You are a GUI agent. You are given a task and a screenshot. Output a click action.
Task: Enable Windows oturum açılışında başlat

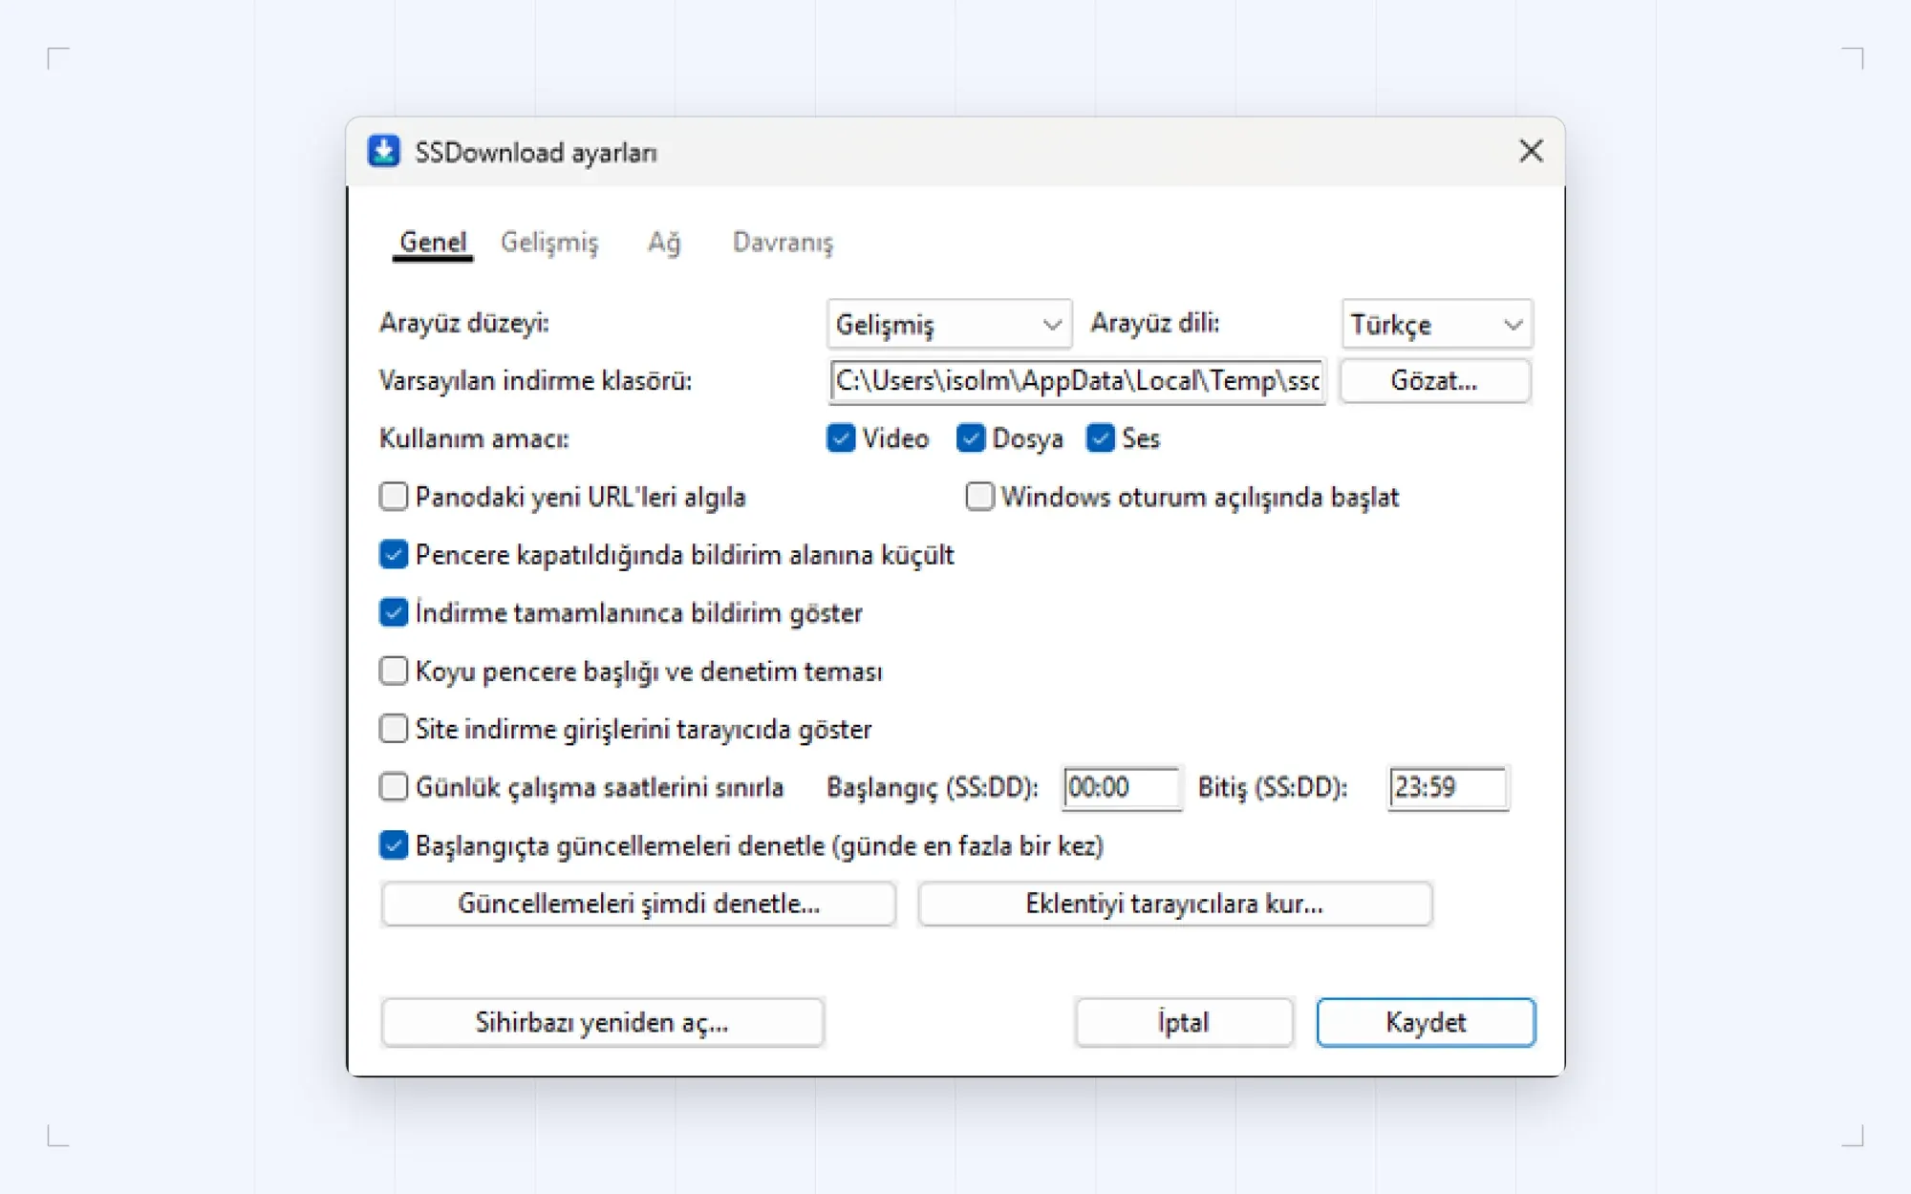point(979,497)
